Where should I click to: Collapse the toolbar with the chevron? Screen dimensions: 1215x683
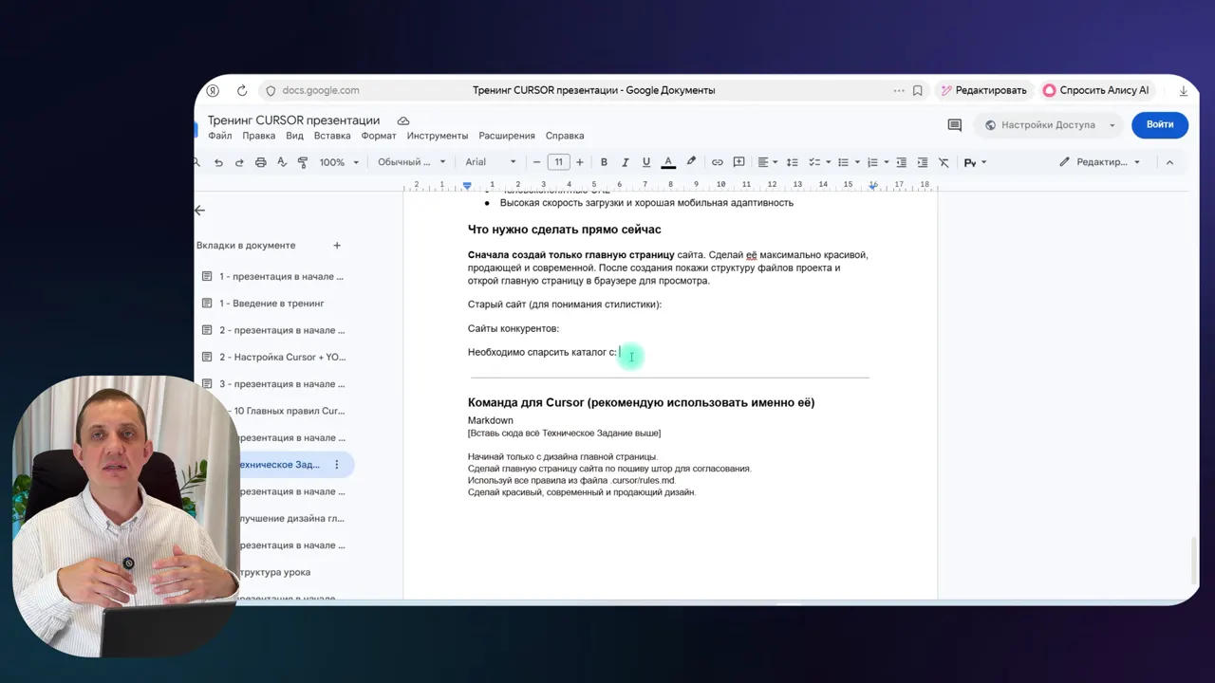1169,162
